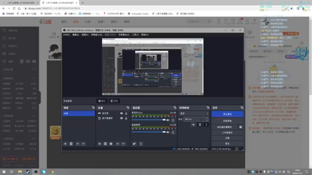Image resolution: width=312 pixels, height=175 pixels.
Task: Delete selected source using trash icon
Action: coord(105,143)
